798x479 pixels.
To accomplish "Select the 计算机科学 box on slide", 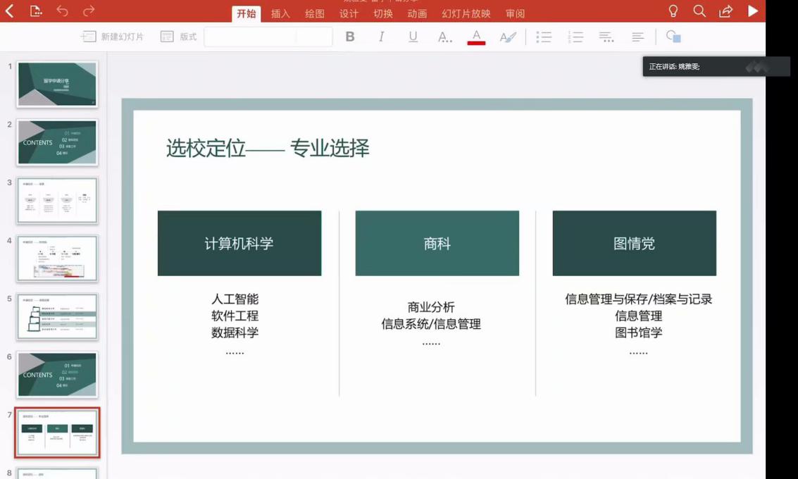I will pyautogui.click(x=239, y=243).
